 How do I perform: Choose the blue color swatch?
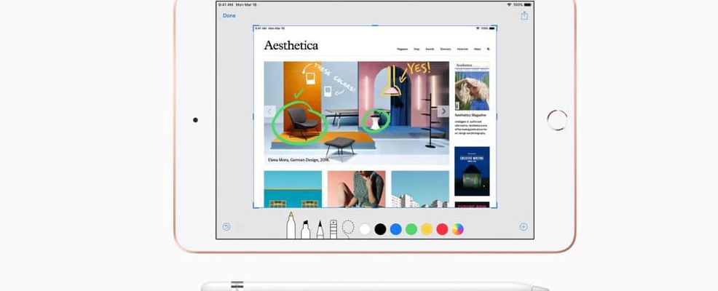[395, 229]
